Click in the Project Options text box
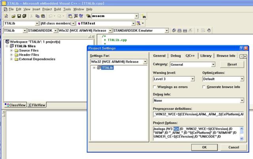 pos(196,133)
